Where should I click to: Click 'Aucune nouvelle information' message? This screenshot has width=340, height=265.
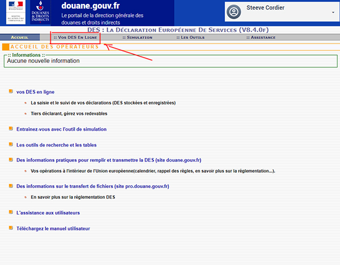[44, 61]
